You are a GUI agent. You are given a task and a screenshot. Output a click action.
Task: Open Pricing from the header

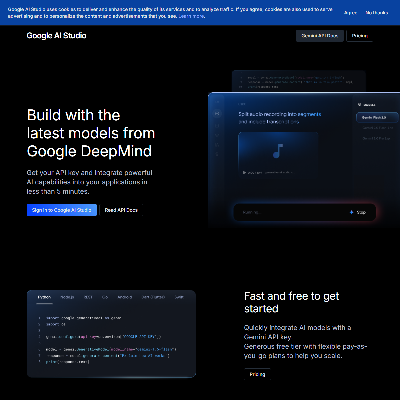coord(360,36)
